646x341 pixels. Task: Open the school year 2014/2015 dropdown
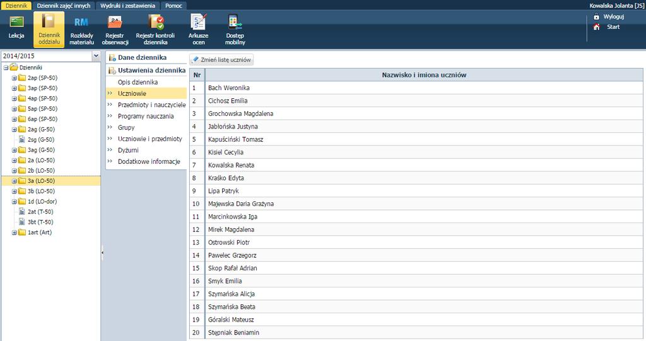tap(96, 55)
